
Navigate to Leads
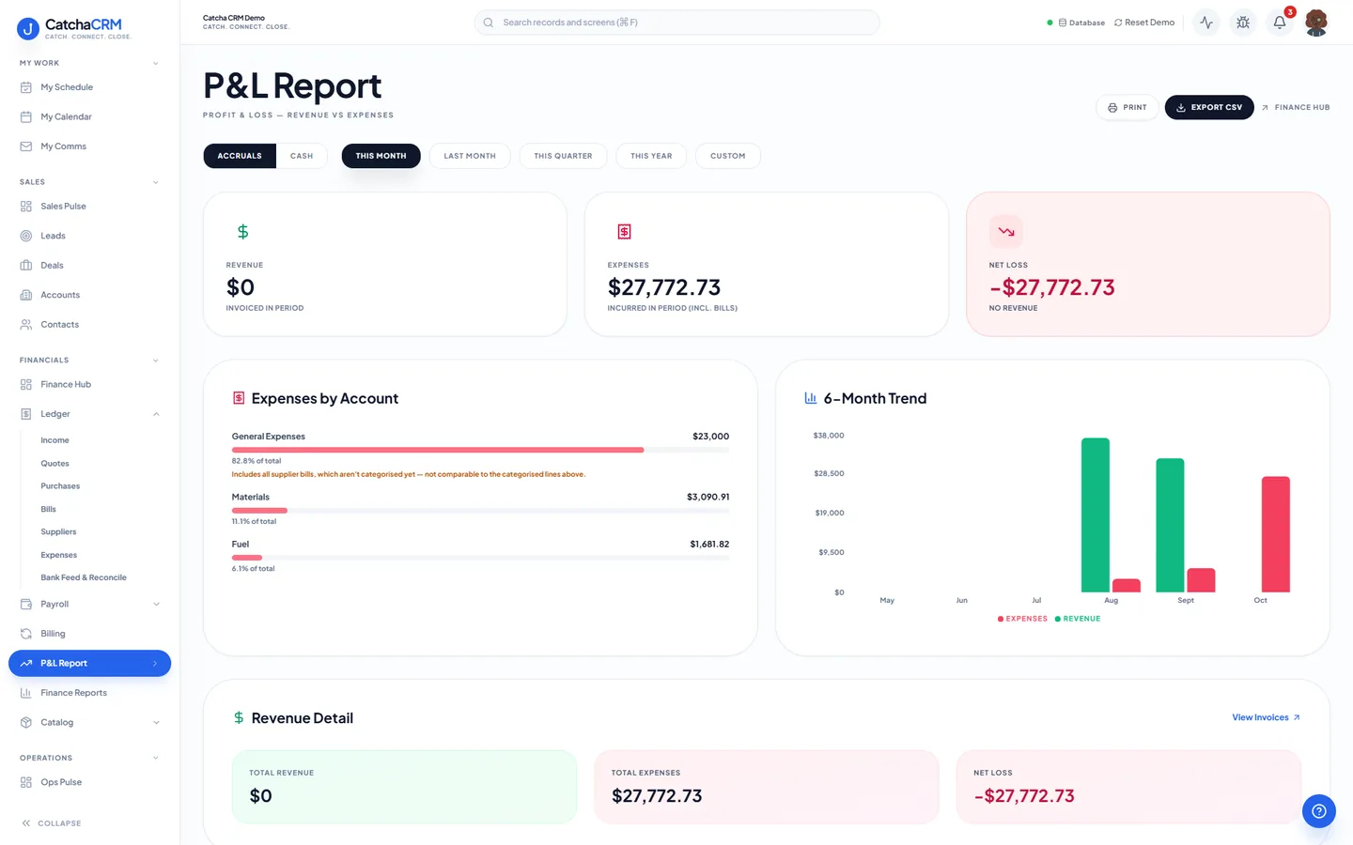(89, 236)
